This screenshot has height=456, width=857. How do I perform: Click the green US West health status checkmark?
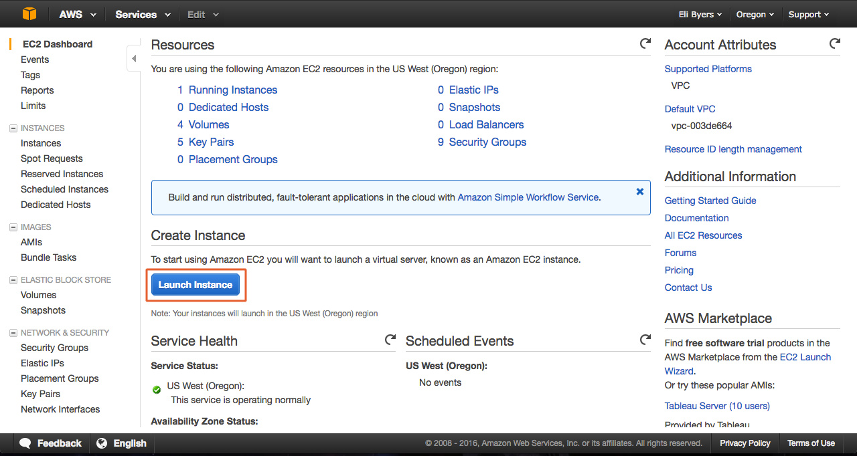click(156, 390)
